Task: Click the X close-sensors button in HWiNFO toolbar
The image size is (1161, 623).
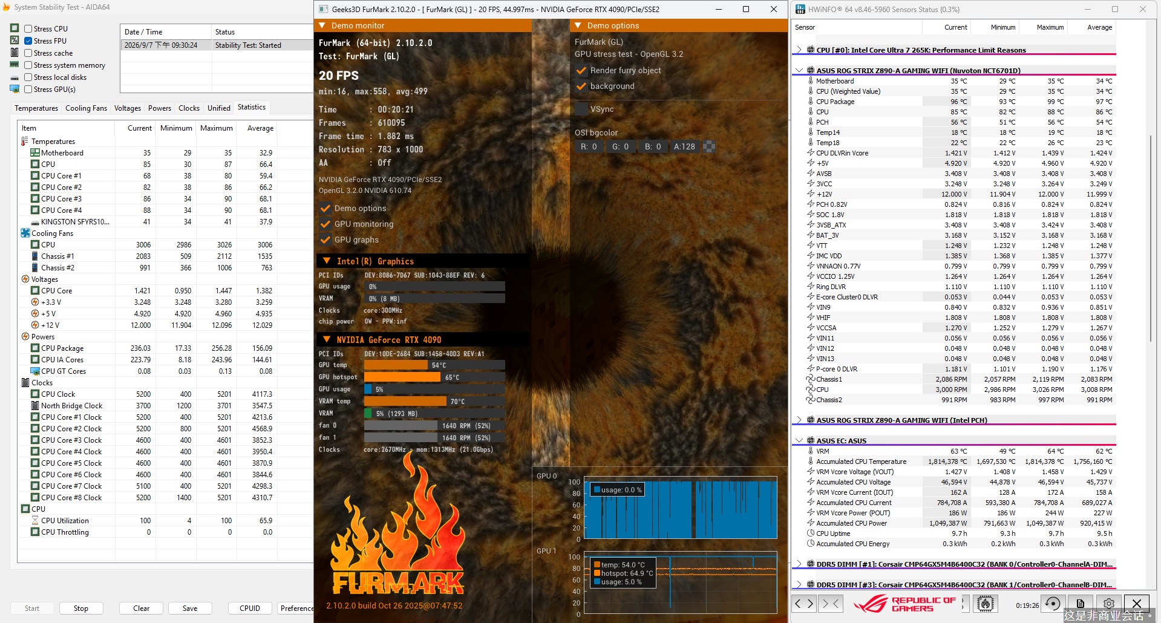Action: [x=1137, y=604]
